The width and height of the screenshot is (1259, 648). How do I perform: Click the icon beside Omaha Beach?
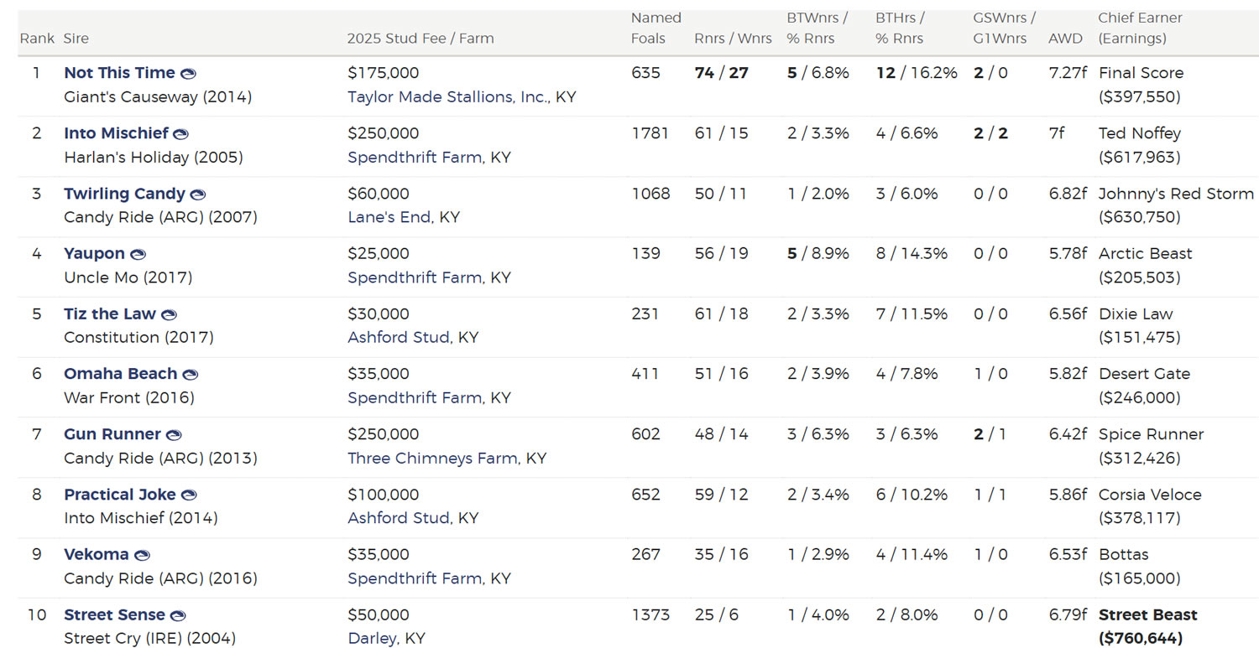pyautogui.click(x=191, y=375)
